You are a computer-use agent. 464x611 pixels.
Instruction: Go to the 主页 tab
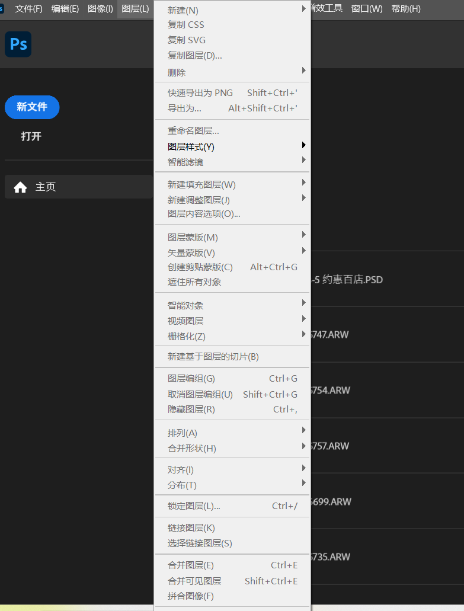pos(79,187)
